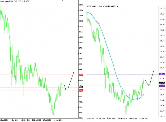Click the 116.70 price scale value
The image size is (166, 122).
[162, 116]
